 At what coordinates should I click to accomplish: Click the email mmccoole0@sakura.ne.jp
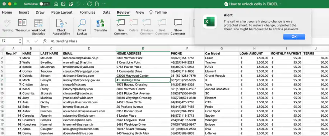[89, 58]
